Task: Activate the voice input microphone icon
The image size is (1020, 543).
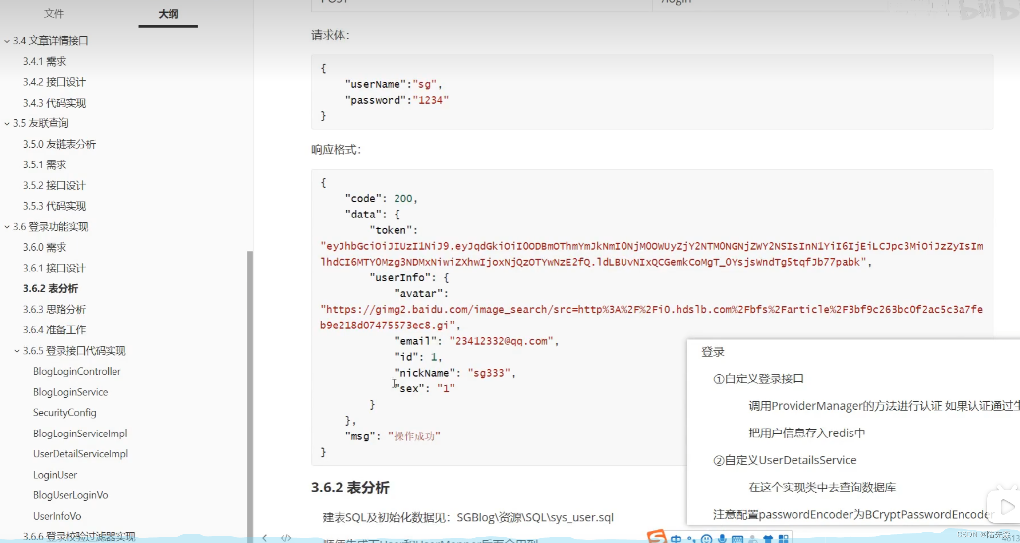Action: [723, 538]
